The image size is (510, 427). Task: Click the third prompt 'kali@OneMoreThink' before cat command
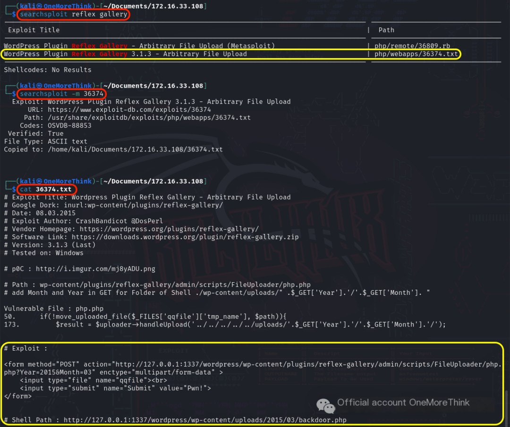pos(56,181)
